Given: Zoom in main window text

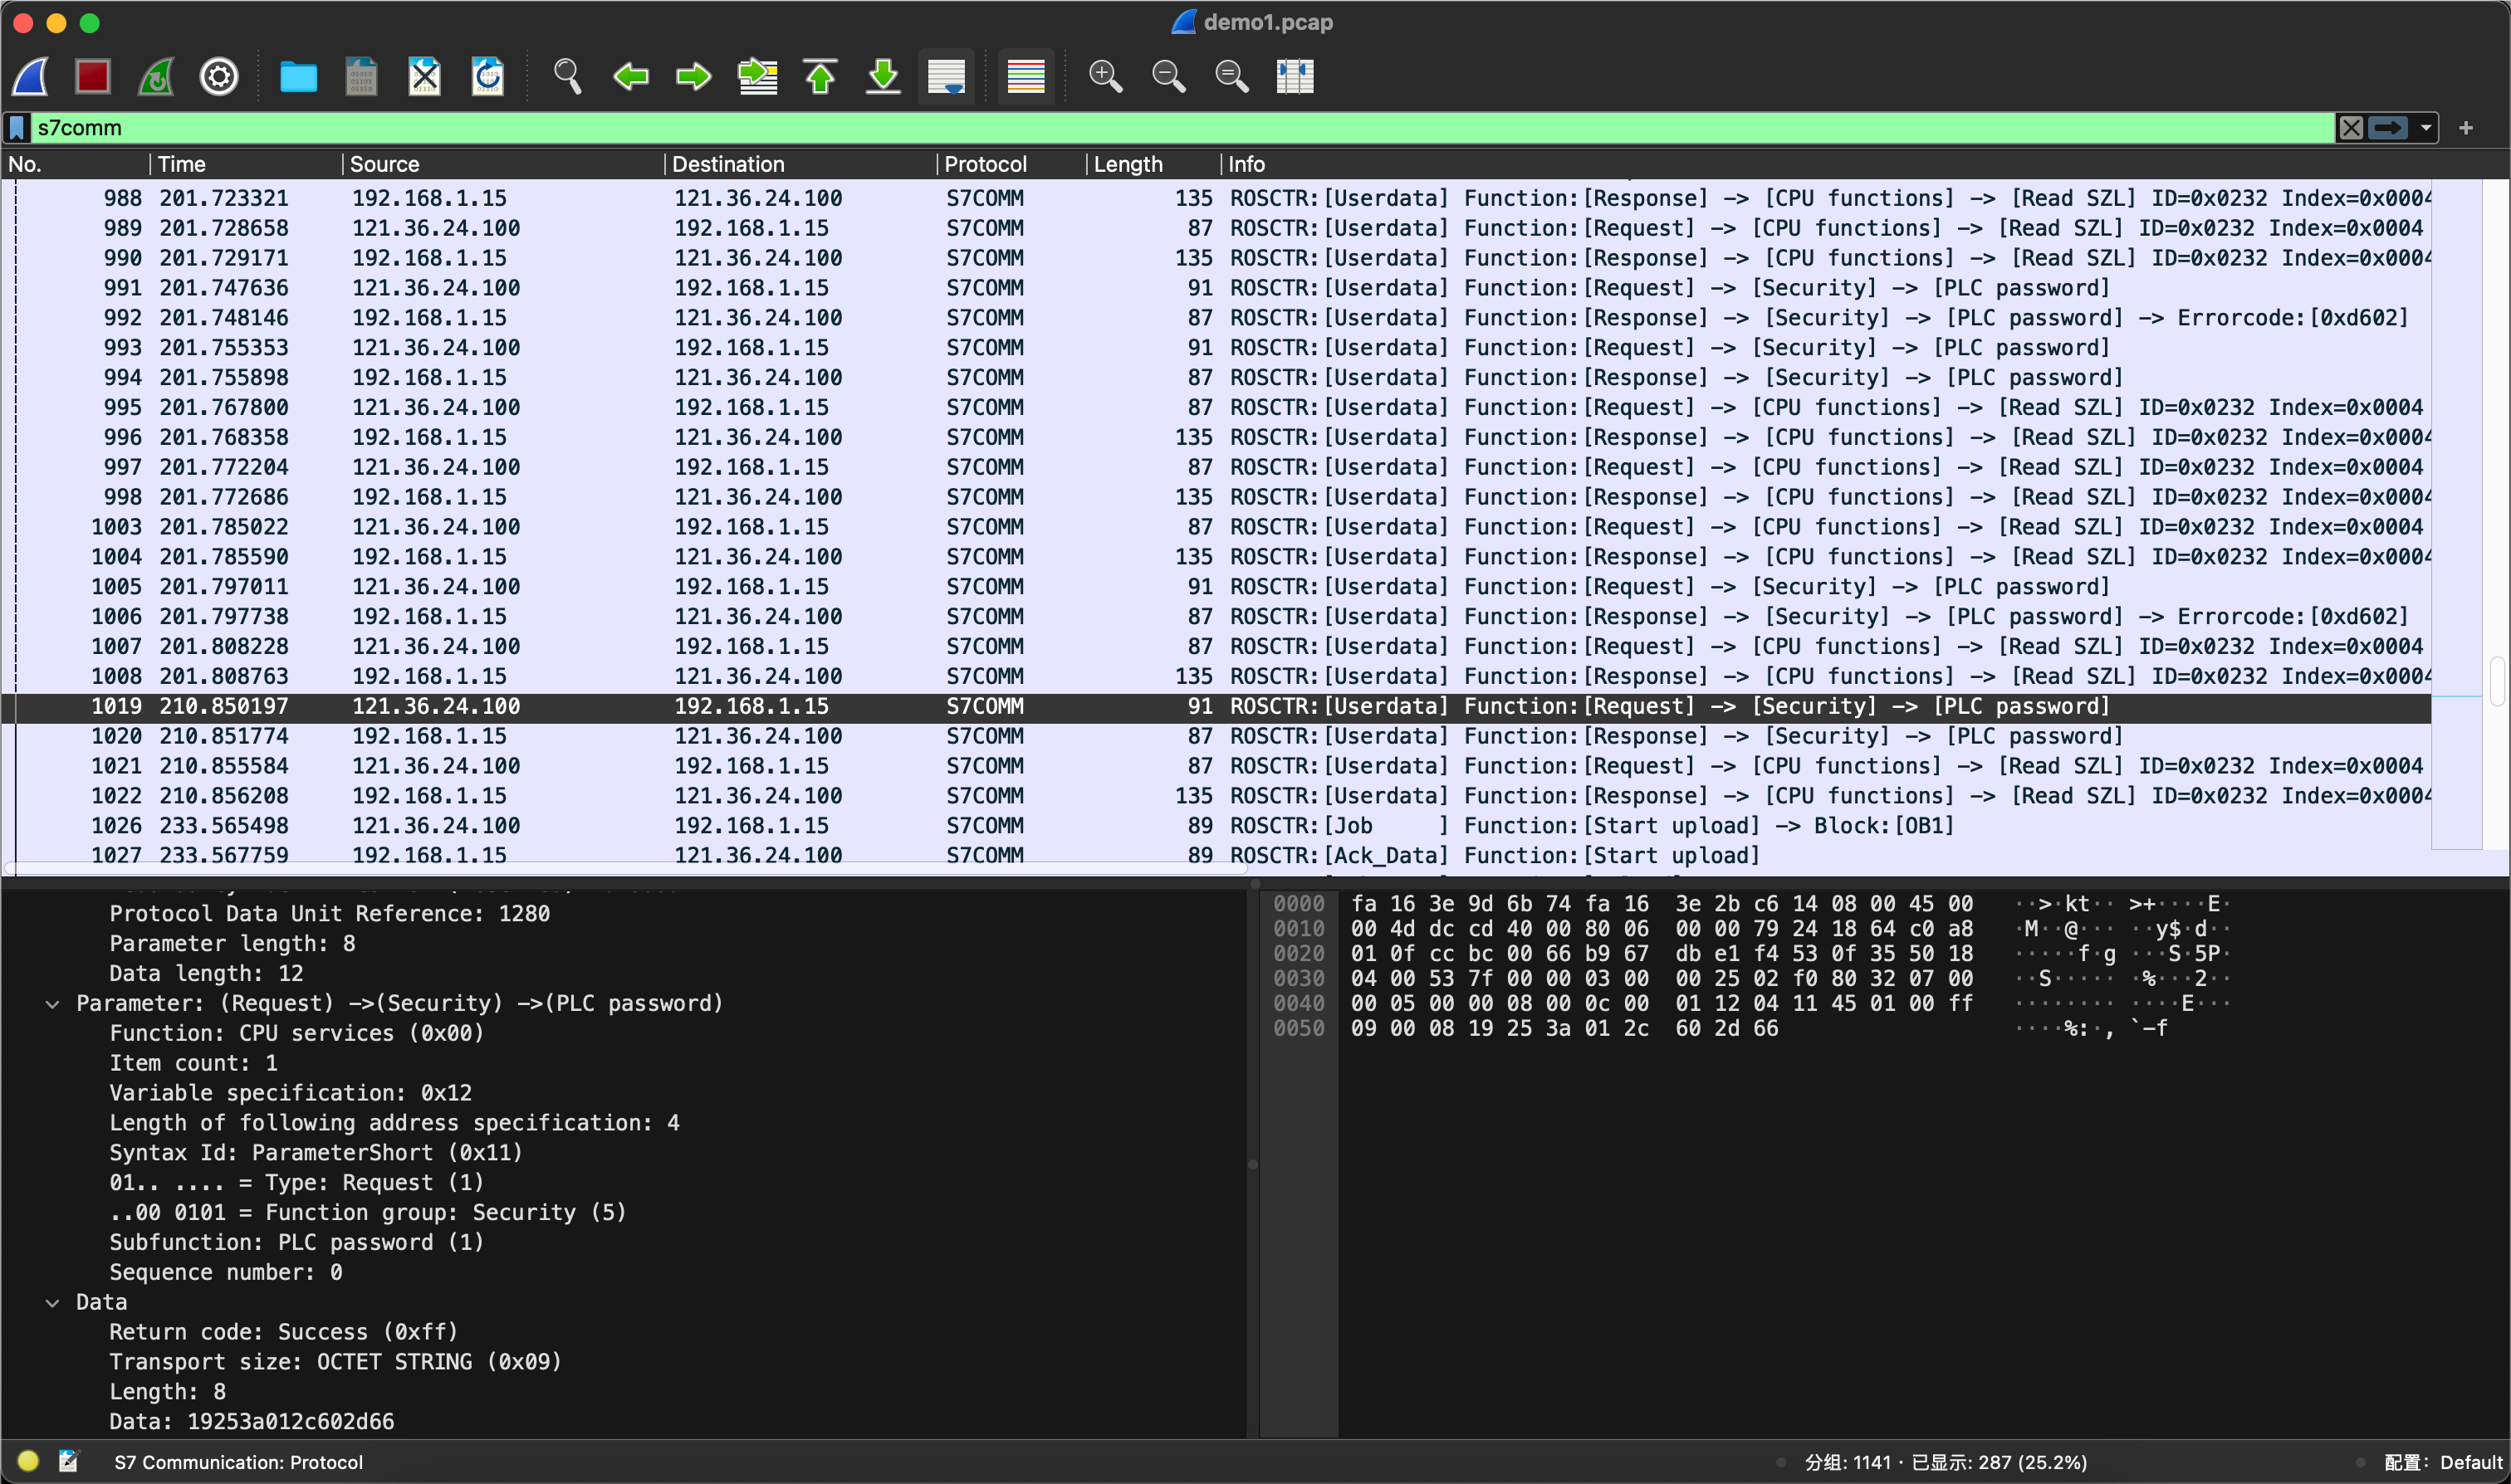Looking at the screenshot, I should click(1105, 76).
